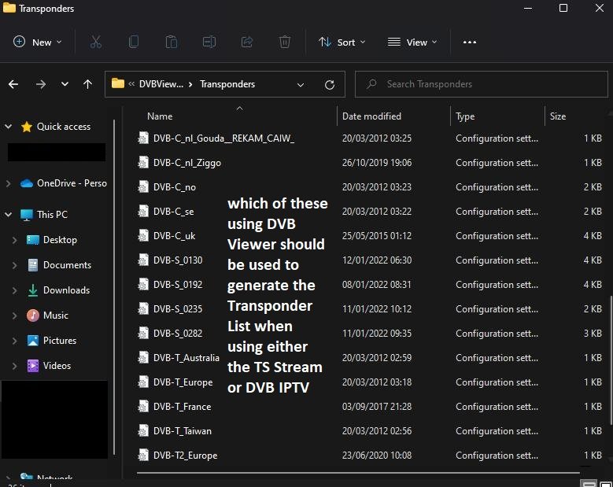Click the Share icon in toolbar

(x=247, y=42)
